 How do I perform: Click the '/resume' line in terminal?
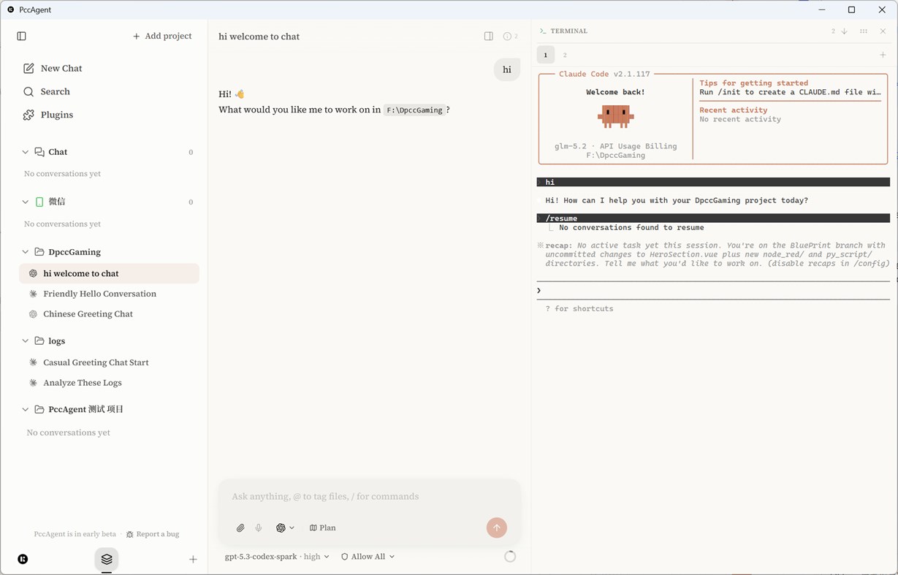(713, 218)
